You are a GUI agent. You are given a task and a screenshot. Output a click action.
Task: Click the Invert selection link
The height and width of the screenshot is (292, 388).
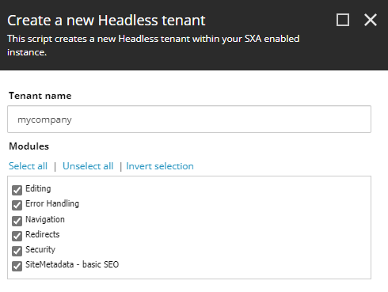pos(160,166)
